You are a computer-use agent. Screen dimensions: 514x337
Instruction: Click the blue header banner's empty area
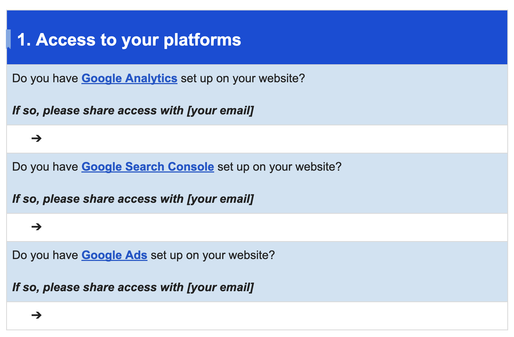click(x=375, y=38)
